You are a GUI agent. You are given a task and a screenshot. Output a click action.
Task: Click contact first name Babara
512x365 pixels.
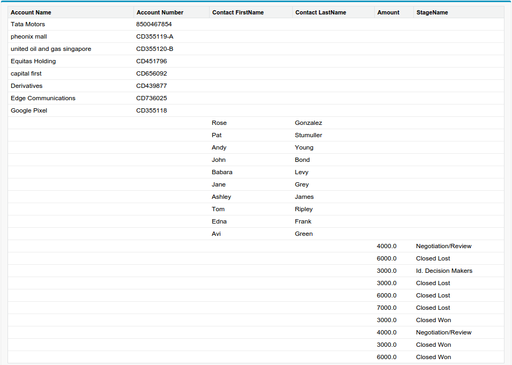coord(222,172)
